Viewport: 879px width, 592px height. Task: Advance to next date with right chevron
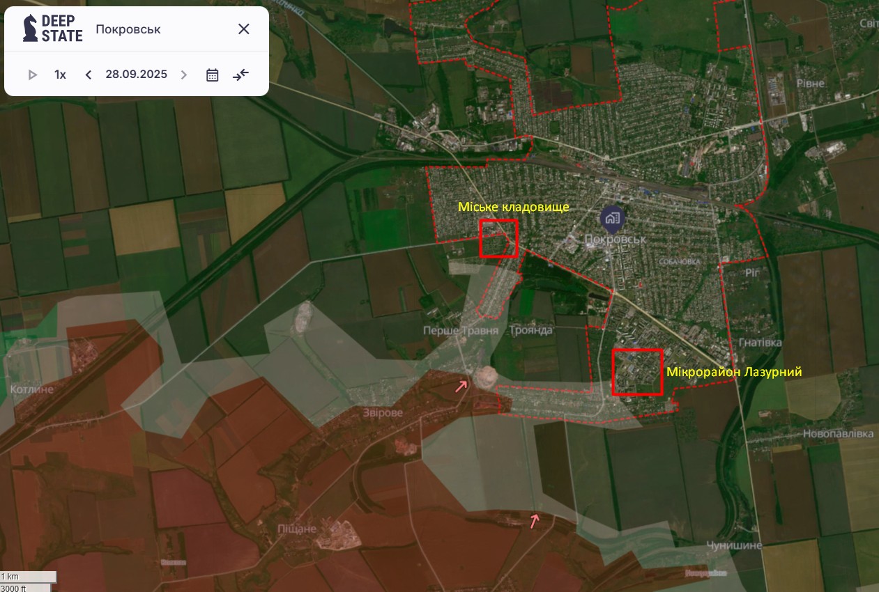pos(184,75)
